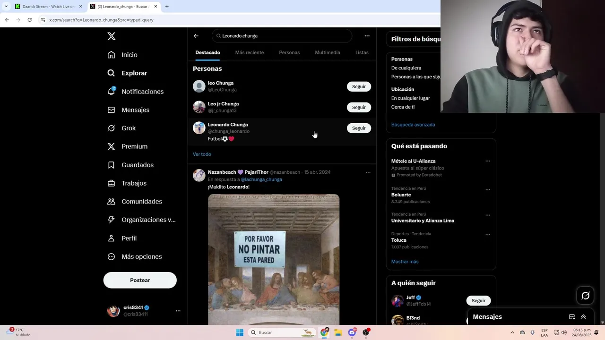Open Universitario y Alianza Lima trend
The height and width of the screenshot is (340, 605).
click(x=423, y=221)
